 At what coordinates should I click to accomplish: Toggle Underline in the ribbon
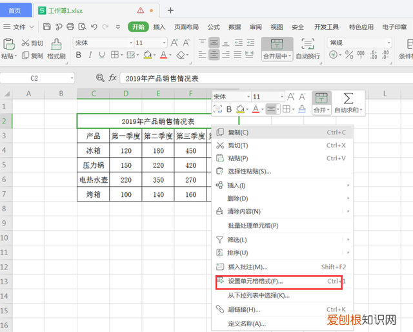(102, 55)
